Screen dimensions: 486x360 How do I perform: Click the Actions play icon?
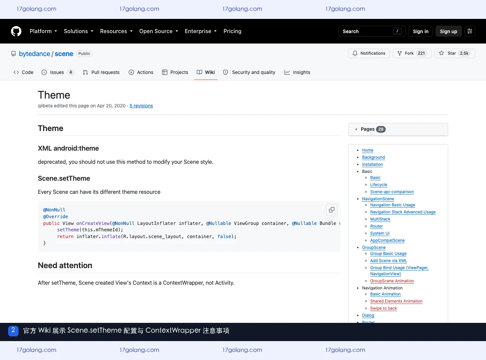[x=131, y=72]
